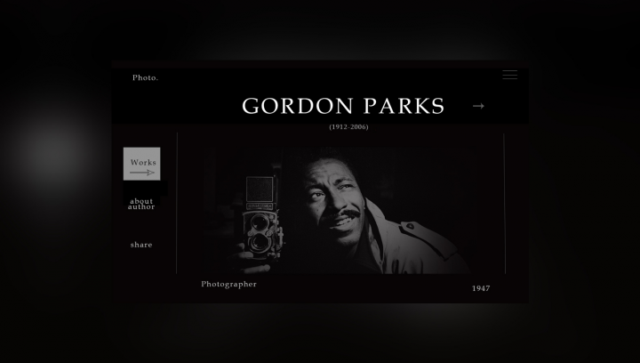Screen dimensions: 640x363
Task: Open the Works button
Action: point(142,164)
